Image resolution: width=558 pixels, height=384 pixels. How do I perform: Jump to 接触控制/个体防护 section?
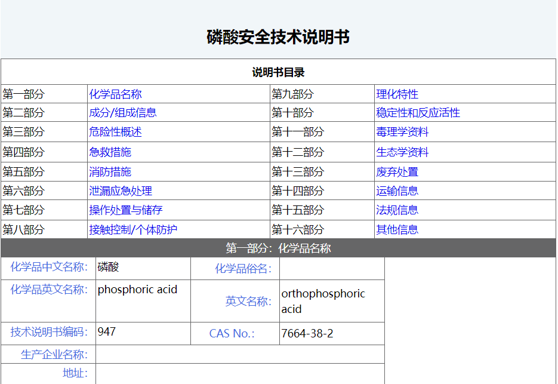point(133,229)
